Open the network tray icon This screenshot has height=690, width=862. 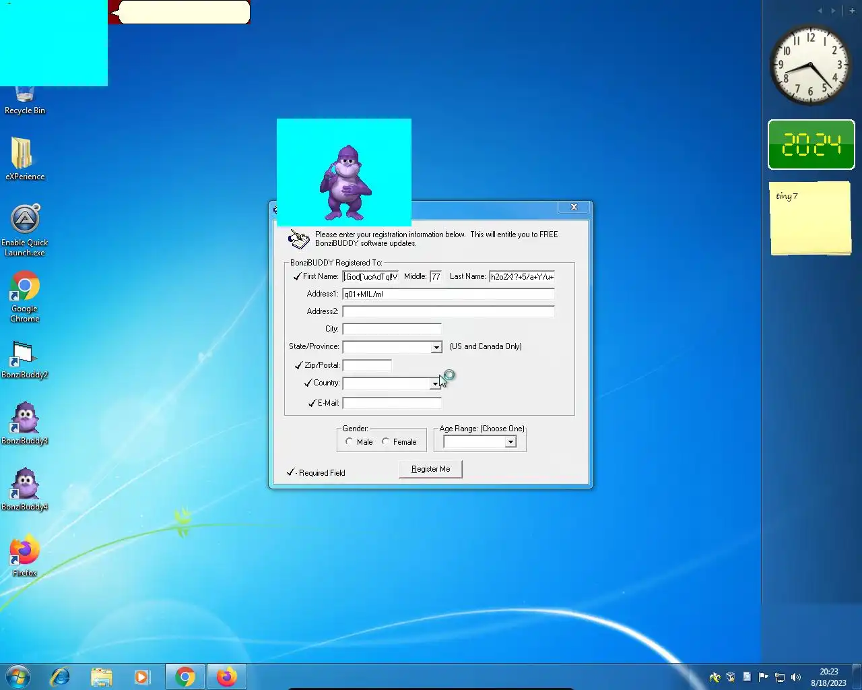click(780, 677)
